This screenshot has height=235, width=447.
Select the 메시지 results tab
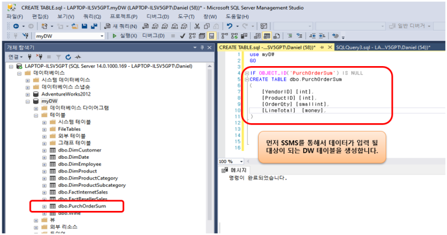tap(235, 170)
